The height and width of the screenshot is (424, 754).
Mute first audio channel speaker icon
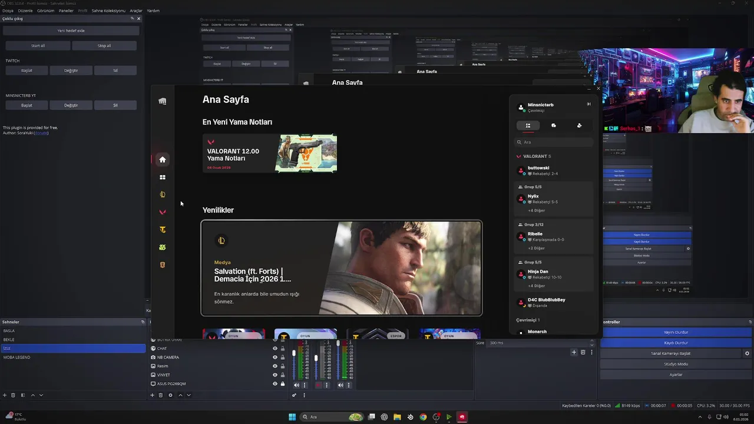pyautogui.click(x=296, y=385)
